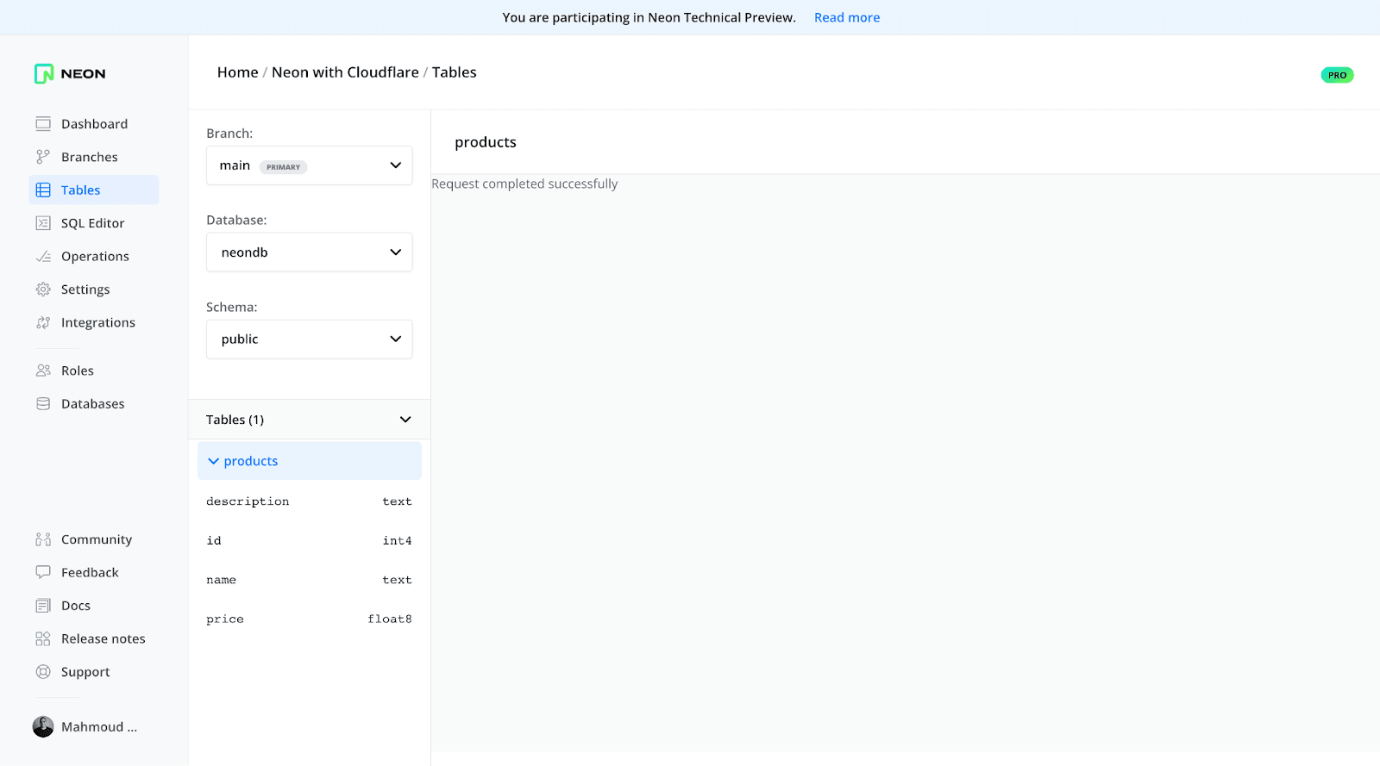Click the price column row

(x=309, y=620)
